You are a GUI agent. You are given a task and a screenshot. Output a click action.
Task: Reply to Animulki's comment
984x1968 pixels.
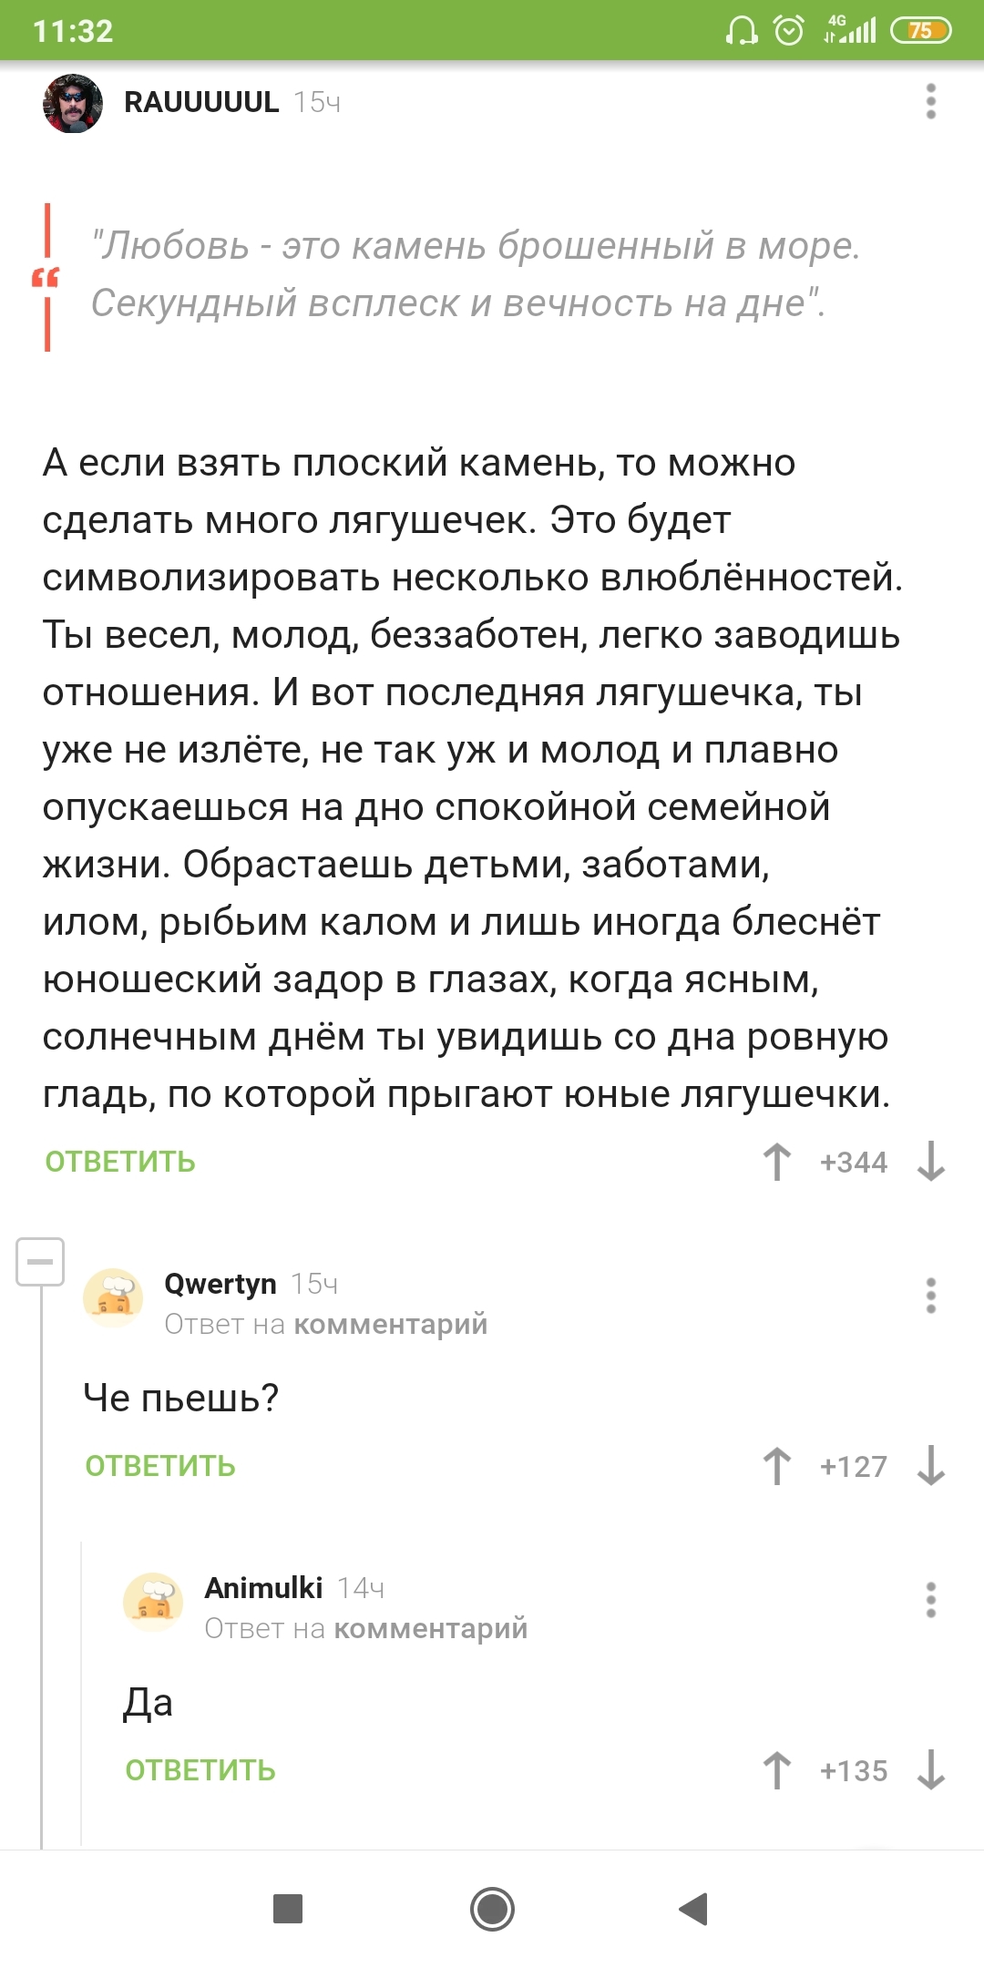pyautogui.click(x=200, y=1770)
